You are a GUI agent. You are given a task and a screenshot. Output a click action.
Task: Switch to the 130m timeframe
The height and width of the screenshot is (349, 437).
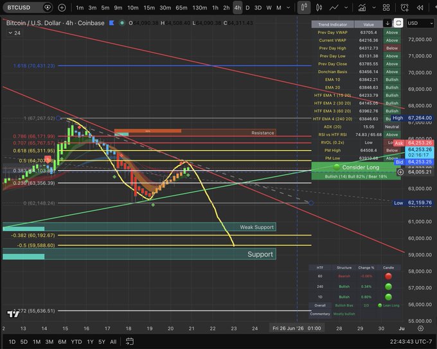200,8
